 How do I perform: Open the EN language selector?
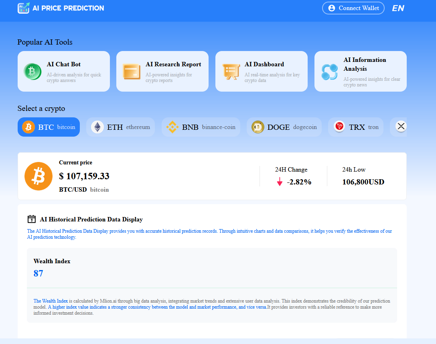pyautogui.click(x=398, y=8)
